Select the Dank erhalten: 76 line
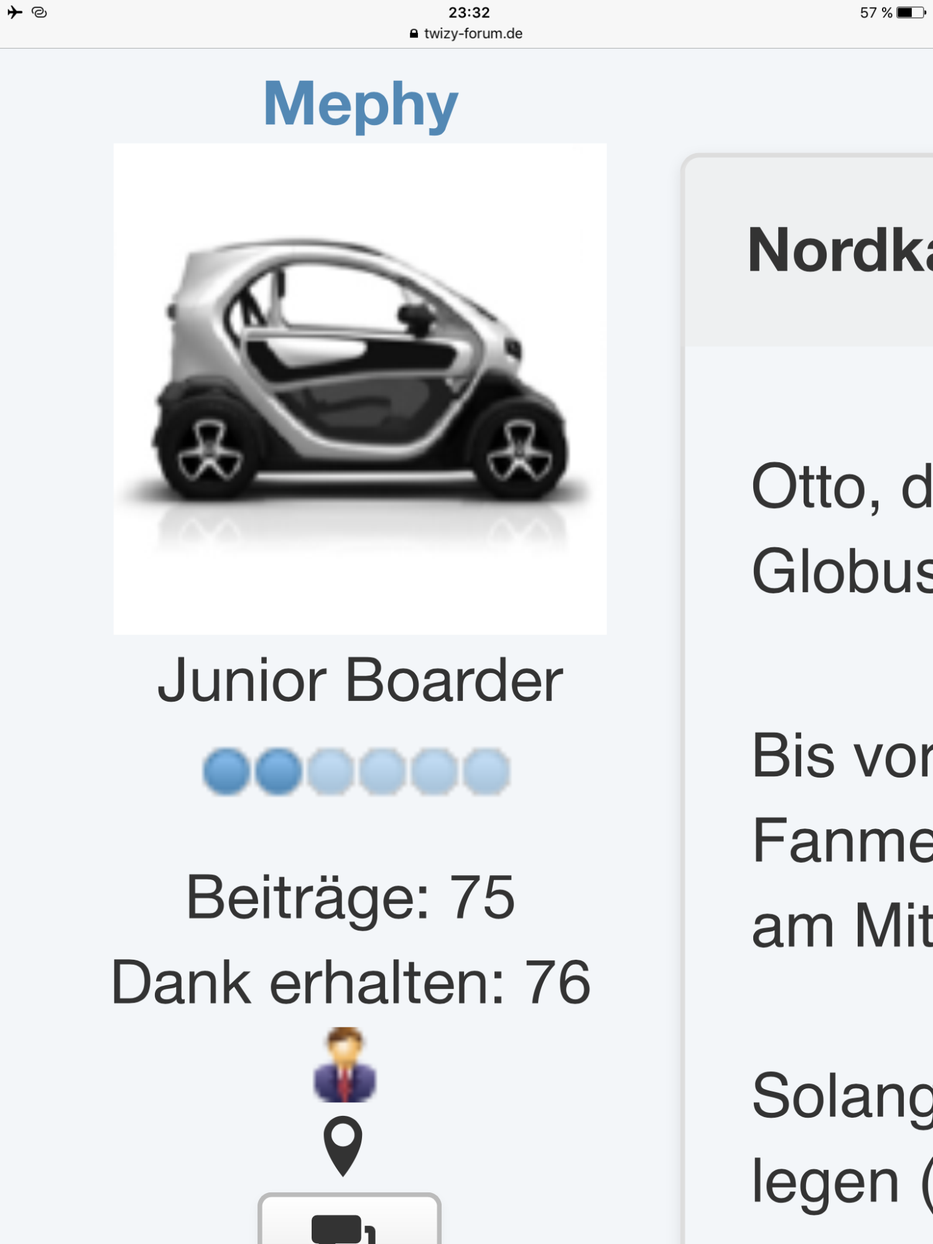 tap(351, 982)
